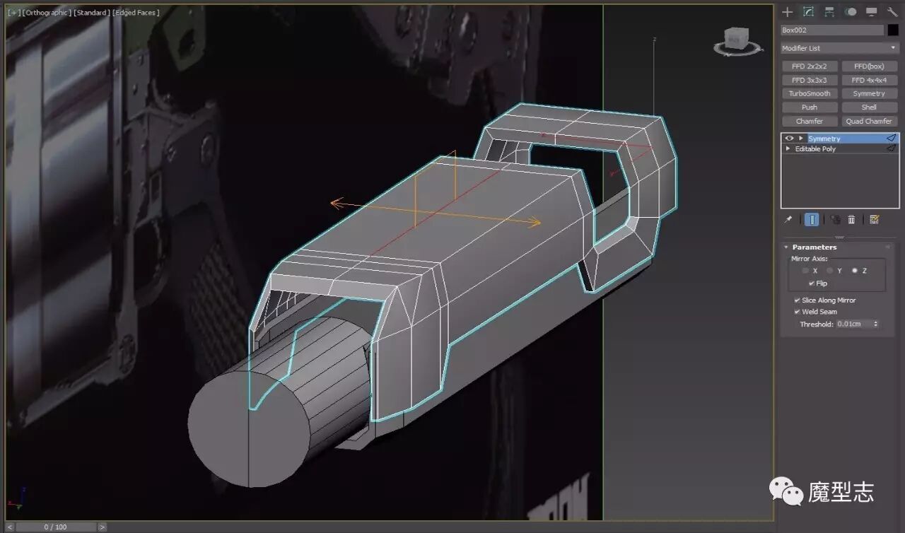Screen dimensions: 905x533
Task: Open the black object color swatch
Action: click(893, 30)
